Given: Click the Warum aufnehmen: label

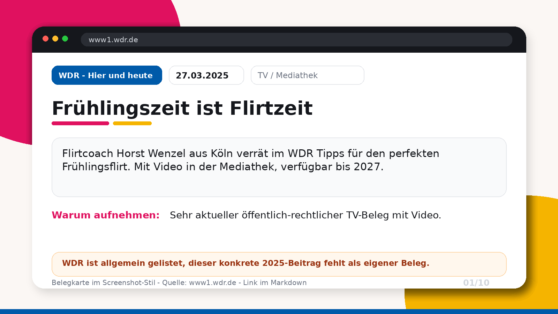Looking at the screenshot, I should (106, 215).
